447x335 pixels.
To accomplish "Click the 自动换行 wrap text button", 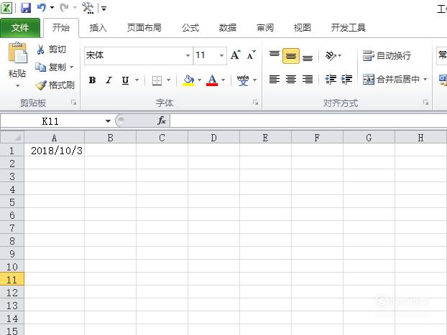I will click(387, 55).
